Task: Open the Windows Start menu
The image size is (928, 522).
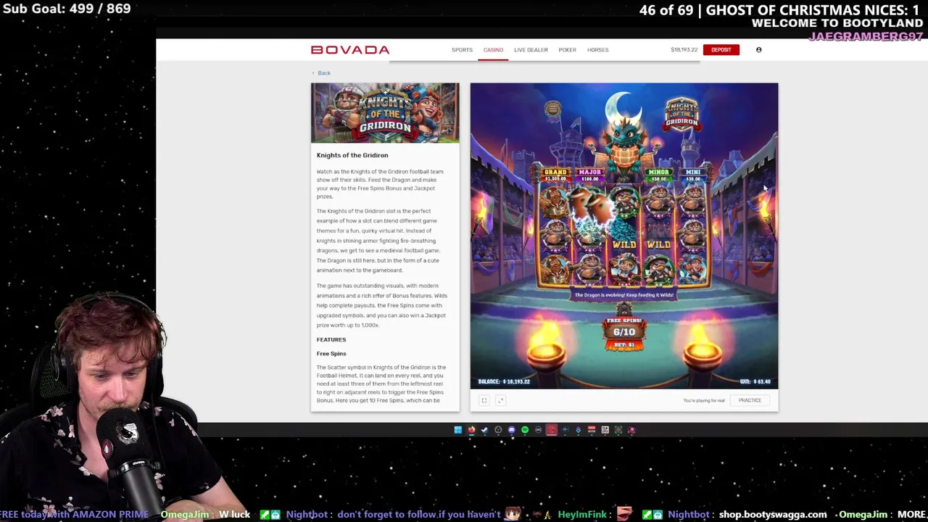Action: 457,430
